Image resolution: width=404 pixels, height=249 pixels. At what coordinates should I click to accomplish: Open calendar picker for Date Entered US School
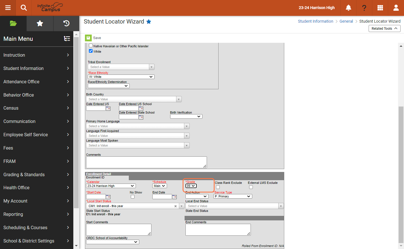141,108
